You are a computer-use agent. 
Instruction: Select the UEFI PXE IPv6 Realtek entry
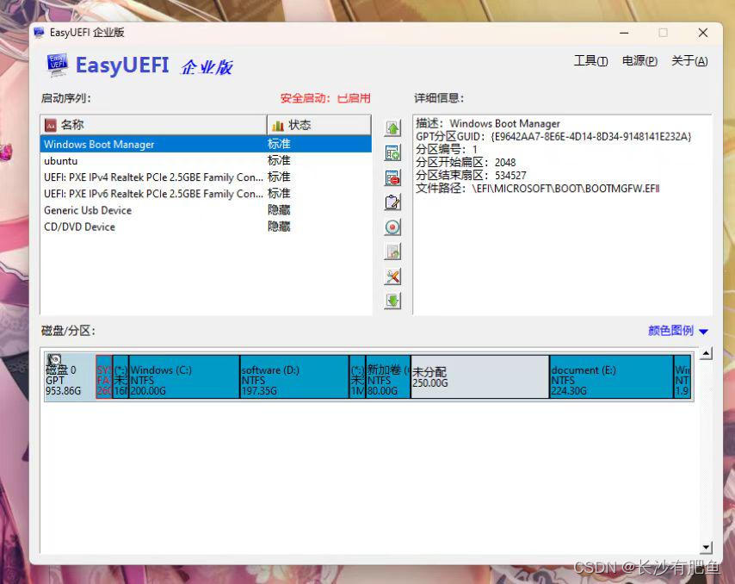point(206,194)
